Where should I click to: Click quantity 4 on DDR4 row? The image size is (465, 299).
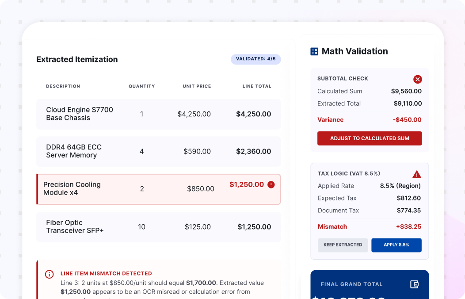pyautogui.click(x=142, y=152)
